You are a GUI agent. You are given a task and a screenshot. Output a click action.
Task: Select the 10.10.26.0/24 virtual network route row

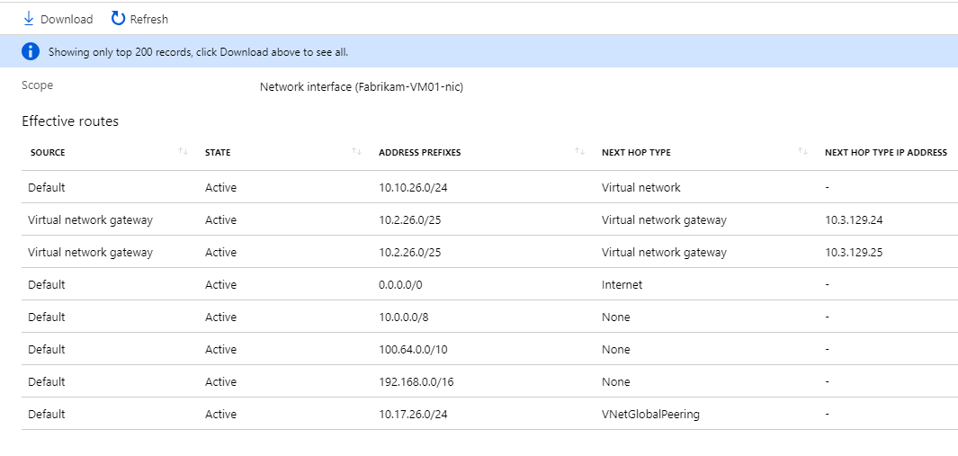[410, 188]
